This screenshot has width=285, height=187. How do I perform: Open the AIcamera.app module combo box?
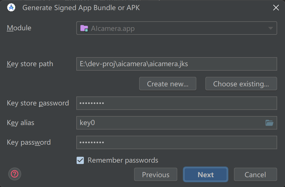174,28
